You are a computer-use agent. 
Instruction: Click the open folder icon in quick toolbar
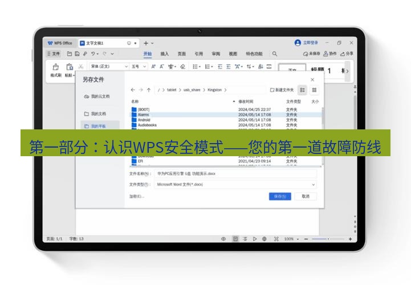pos(70,54)
